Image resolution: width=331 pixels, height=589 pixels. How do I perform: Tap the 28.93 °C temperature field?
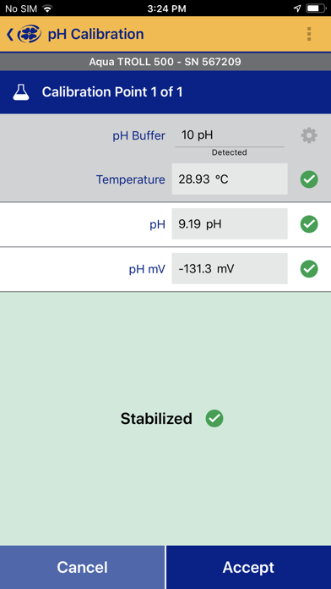230,179
